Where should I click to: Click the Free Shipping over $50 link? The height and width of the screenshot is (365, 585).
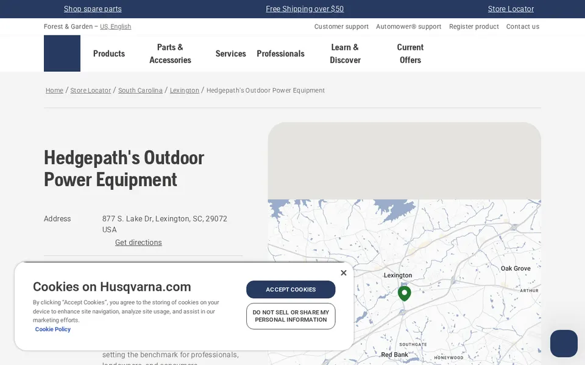pos(305,9)
